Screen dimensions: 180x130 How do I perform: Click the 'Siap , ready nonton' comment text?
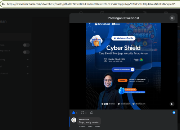(x=89, y=122)
